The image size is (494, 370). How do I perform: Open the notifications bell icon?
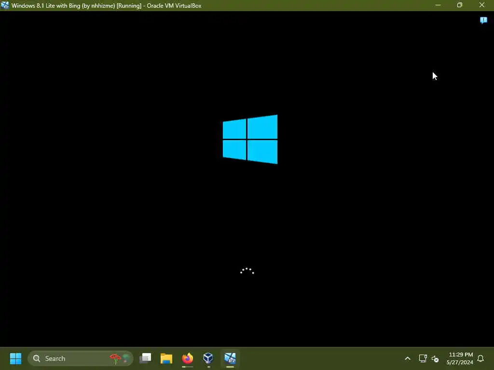click(480, 358)
